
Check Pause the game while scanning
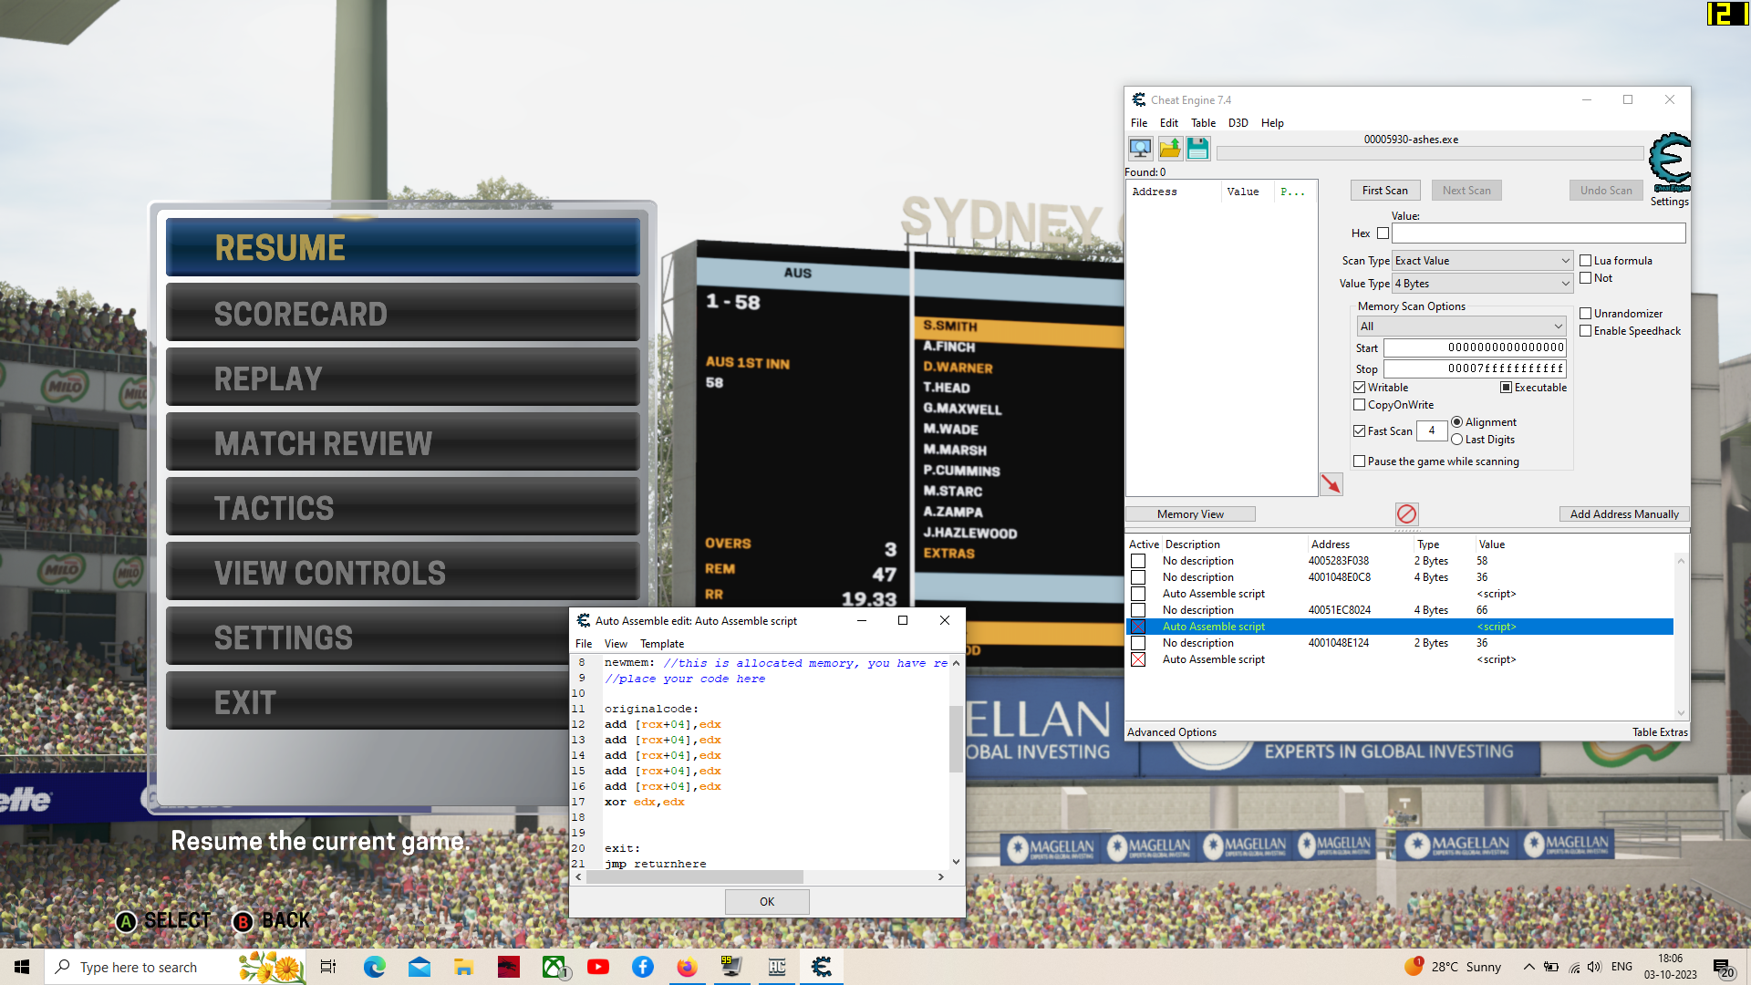(1360, 461)
